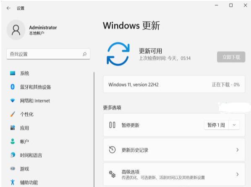Minimize the Settings window

coord(217,5)
